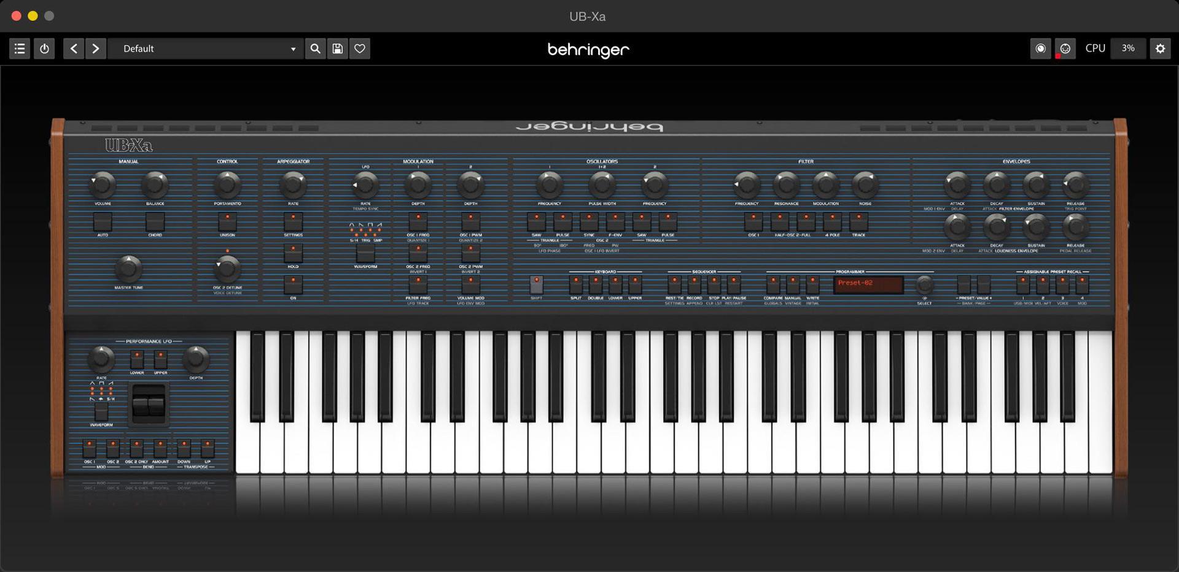
Task: Open the preset list browser icon
Action: pos(19,48)
